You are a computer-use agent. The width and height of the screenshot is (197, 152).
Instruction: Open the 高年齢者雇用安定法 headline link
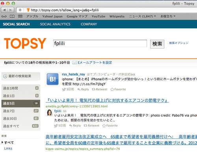pos(121,140)
